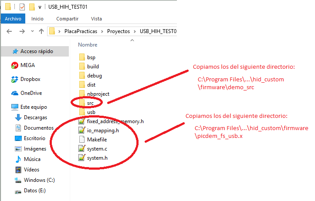315x201 pixels.
Task: Open OneDrive in the sidebar
Action: (x=31, y=93)
